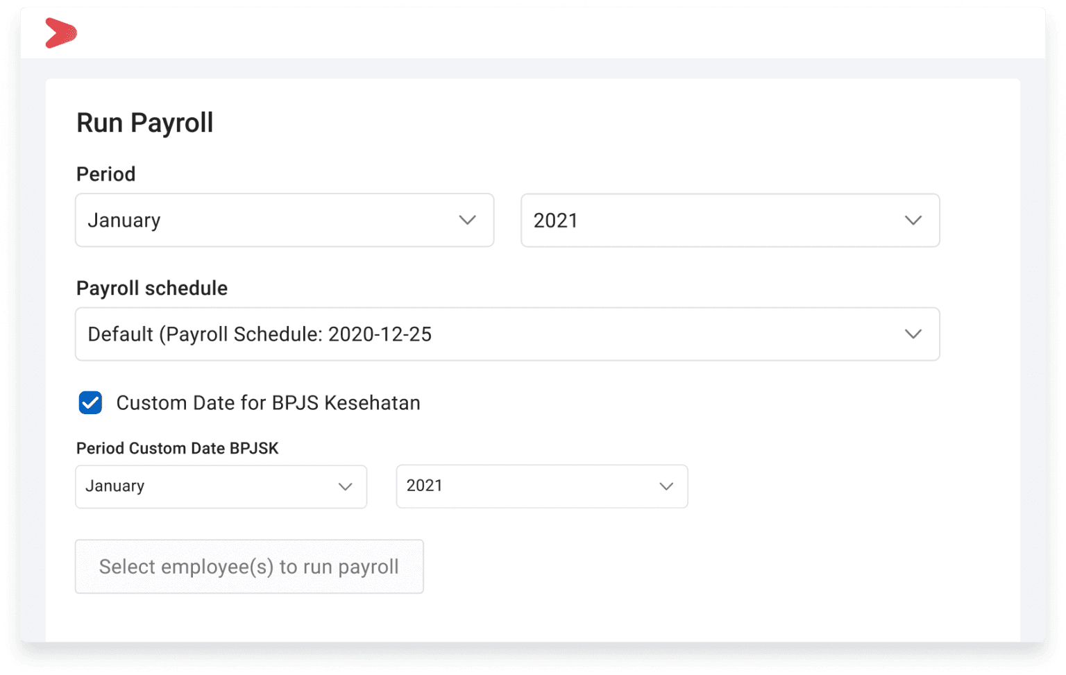1066x675 pixels.
Task: Expand the 2021 period year dropdown
Action: 729,220
